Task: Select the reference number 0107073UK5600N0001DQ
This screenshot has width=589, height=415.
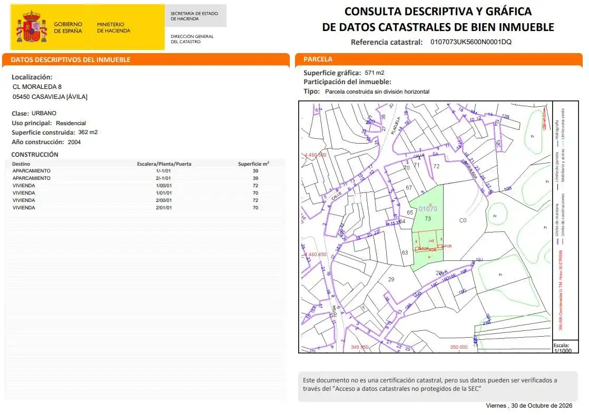Action: [x=470, y=42]
